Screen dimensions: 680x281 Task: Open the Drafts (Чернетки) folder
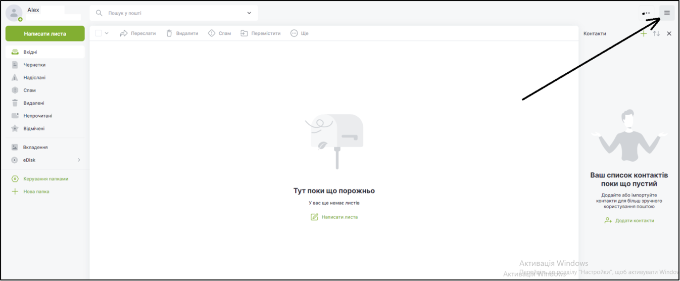point(34,65)
